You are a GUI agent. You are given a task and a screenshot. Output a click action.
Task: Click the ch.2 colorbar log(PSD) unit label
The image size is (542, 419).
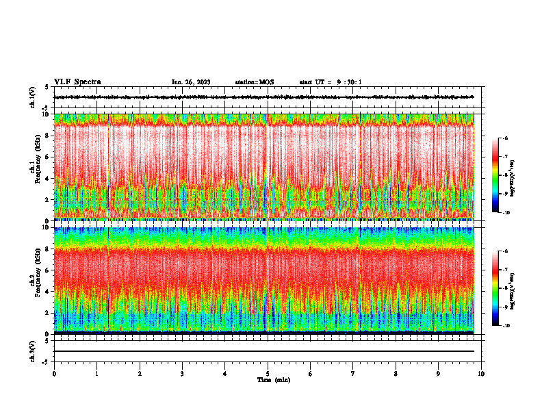513,292
